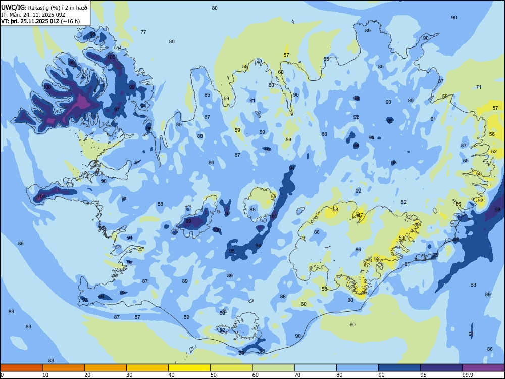This screenshot has width=505, height=379.
Task: Click the '50' legend scale label
Action: click(x=213, y=375)
